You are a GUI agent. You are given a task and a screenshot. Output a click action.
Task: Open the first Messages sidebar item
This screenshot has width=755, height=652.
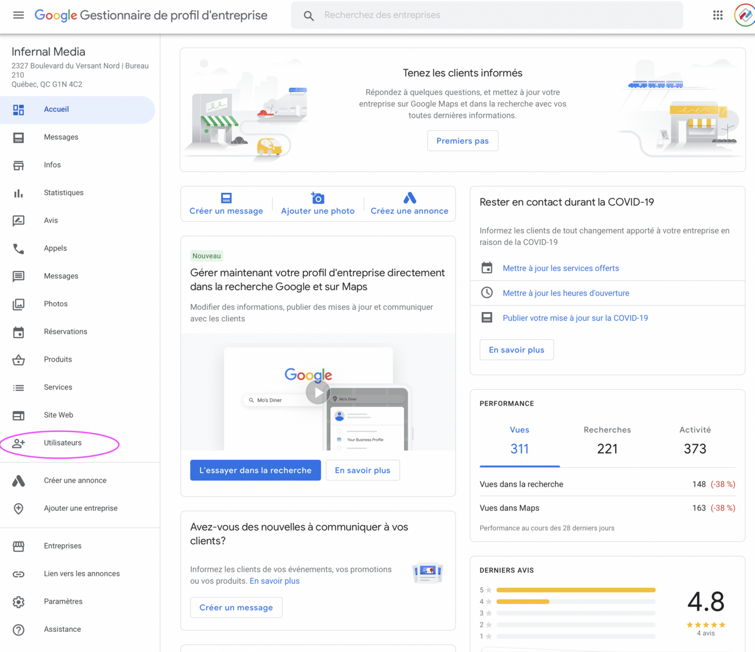pos(77,137)
